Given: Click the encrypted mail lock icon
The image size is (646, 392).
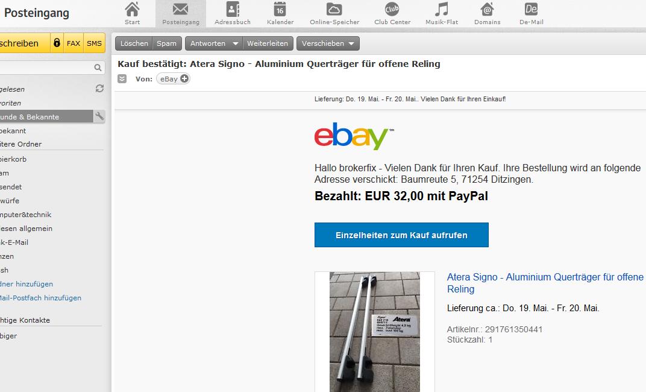Looking at the screenshot, I should pos(57,43).
